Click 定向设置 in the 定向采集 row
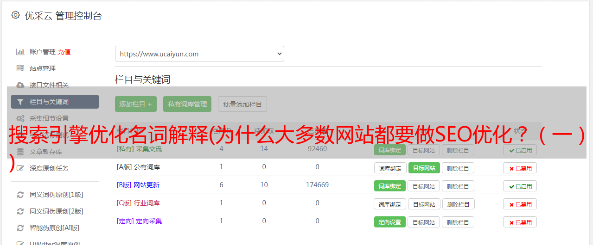The width and height of the screenshot is (593, 245). (x=390, y=222)
